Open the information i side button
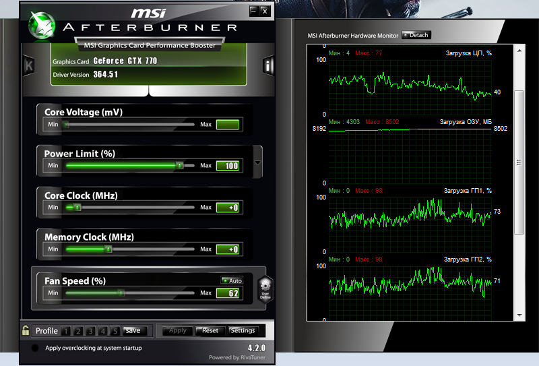Viewport: 539px width, 366px height. (268, 65)
